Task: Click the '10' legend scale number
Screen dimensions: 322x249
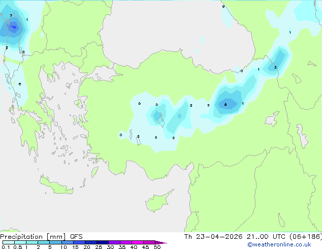Action: point(63,247)
